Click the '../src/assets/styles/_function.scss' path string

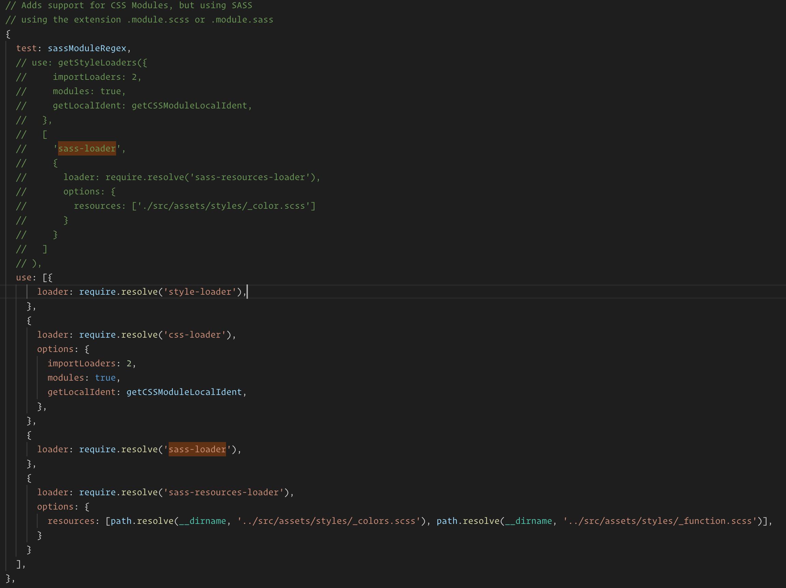click(660, 521)
